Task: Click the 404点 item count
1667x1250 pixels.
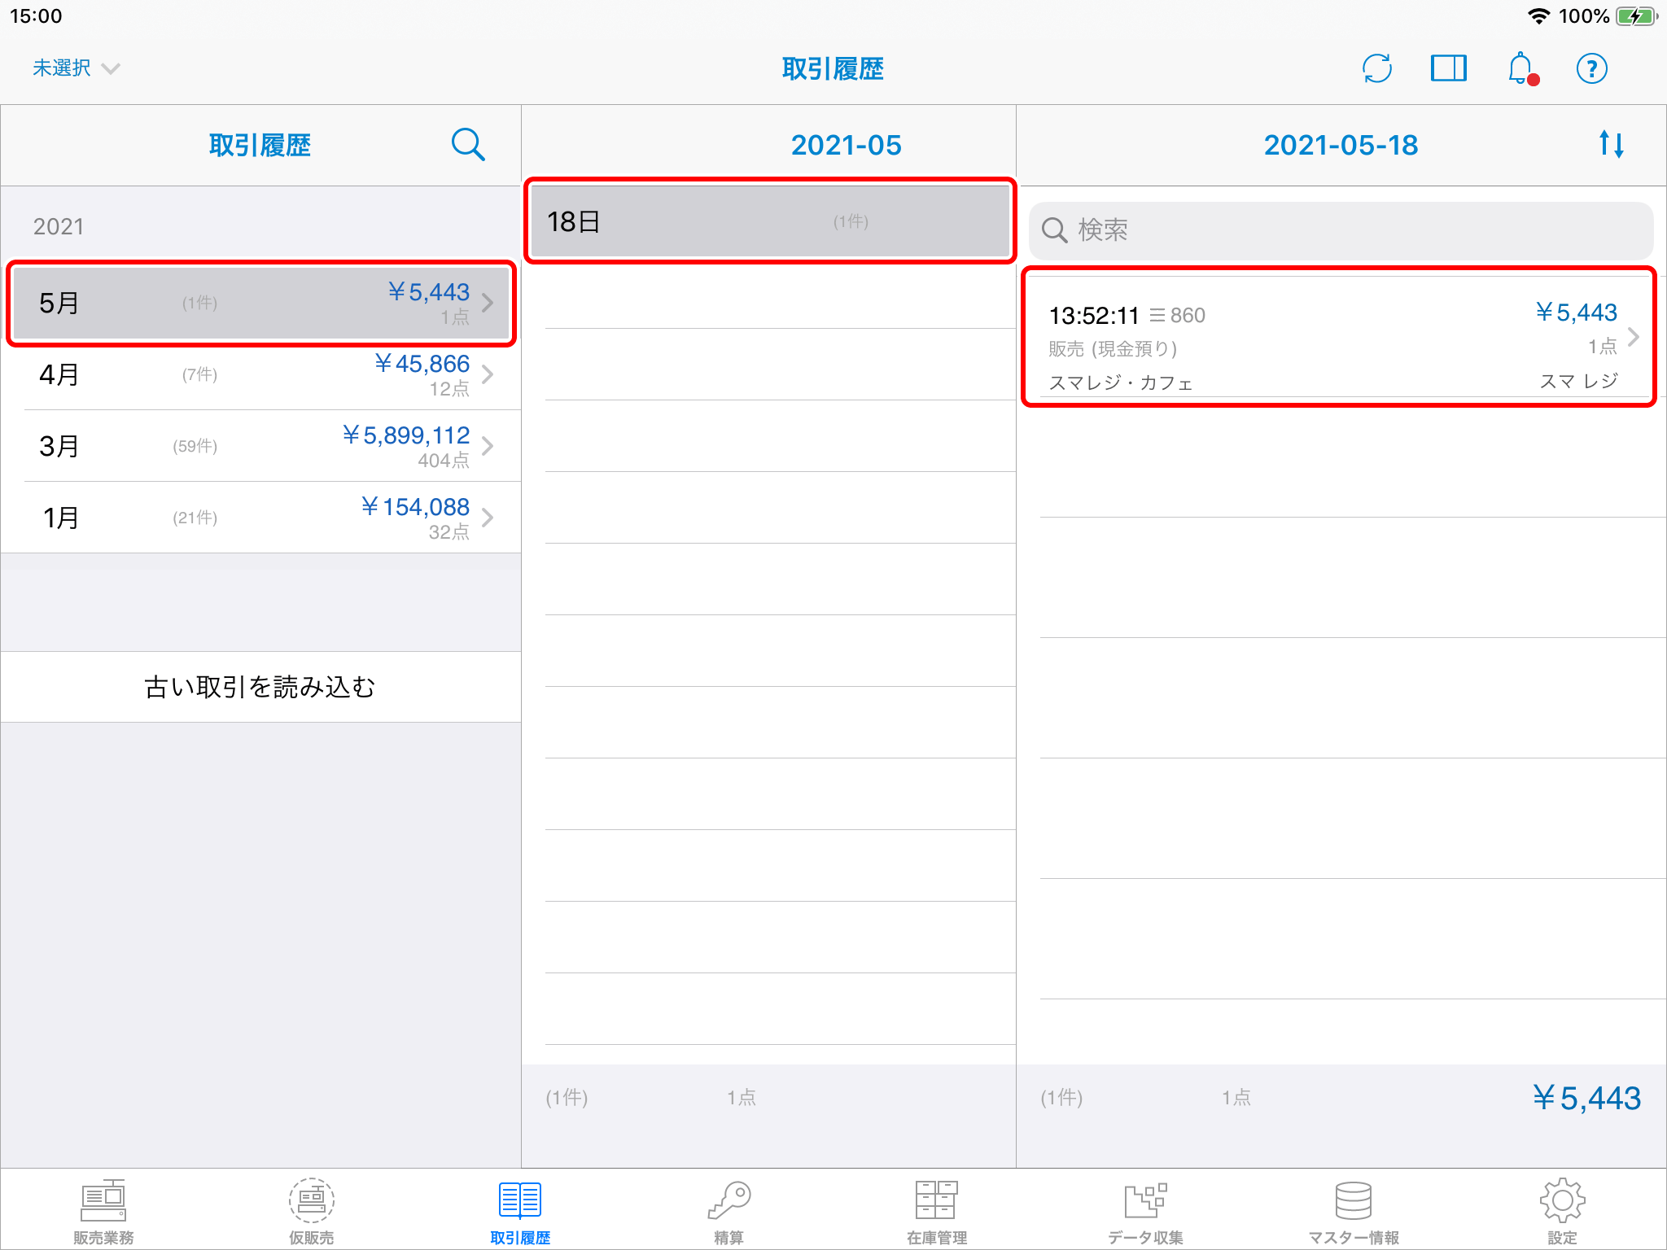Action: tap(444, 461)
